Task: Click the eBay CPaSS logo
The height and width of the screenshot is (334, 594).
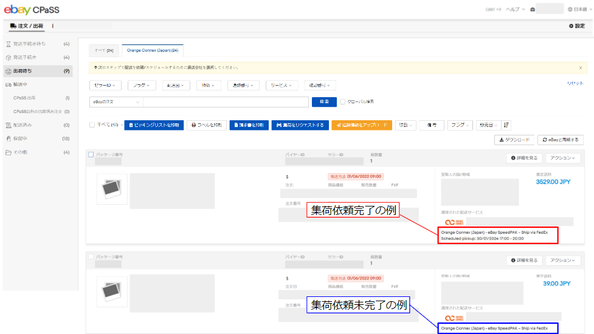Action: click(x=32, y=10)
